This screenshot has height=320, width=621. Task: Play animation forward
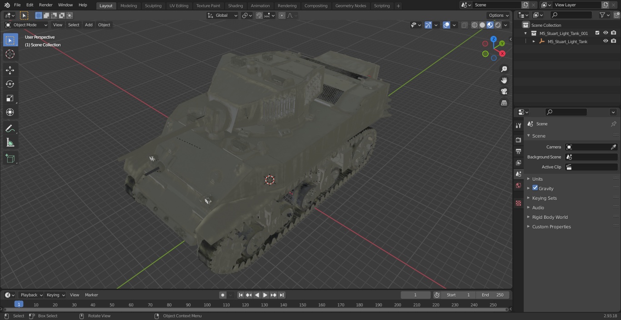[265, 295]
